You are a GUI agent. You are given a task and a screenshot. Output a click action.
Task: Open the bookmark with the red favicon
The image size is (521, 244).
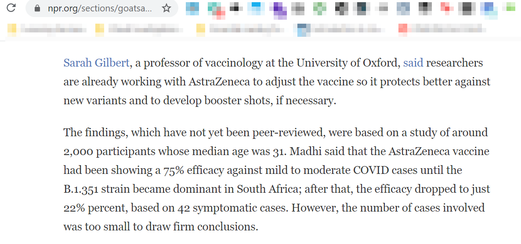(442, 29)
